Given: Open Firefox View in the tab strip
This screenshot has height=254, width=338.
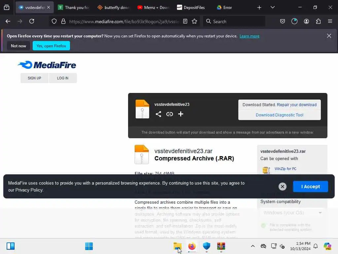Looking at the screenshot, I should (7, 8).
